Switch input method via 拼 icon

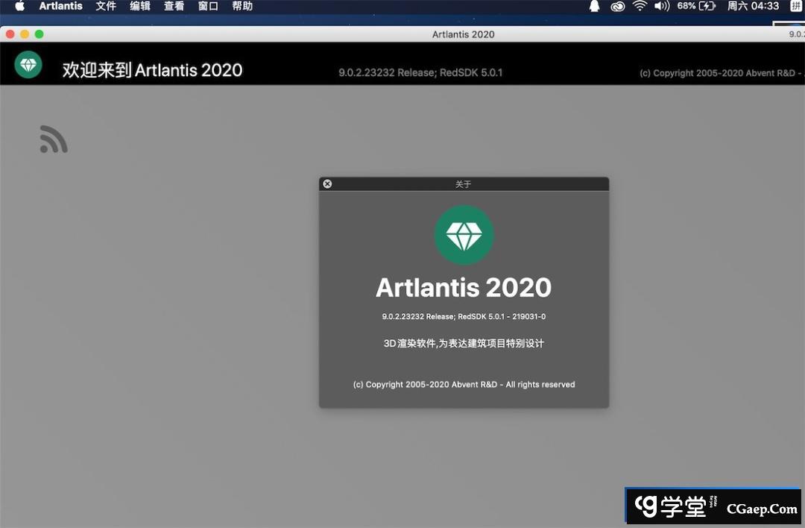coord(795,6)
